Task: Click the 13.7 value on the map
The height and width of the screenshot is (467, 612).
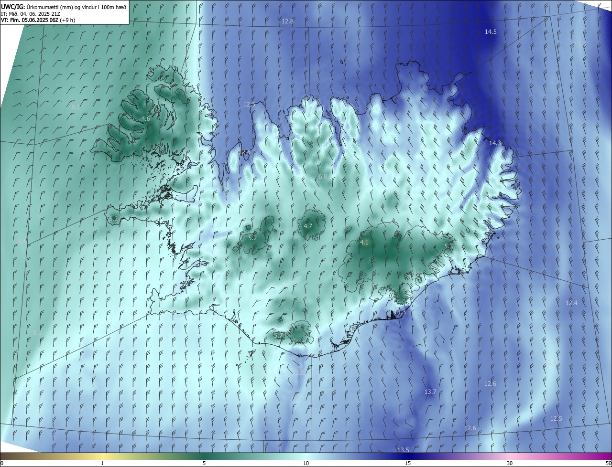Action: coord(430,392)
